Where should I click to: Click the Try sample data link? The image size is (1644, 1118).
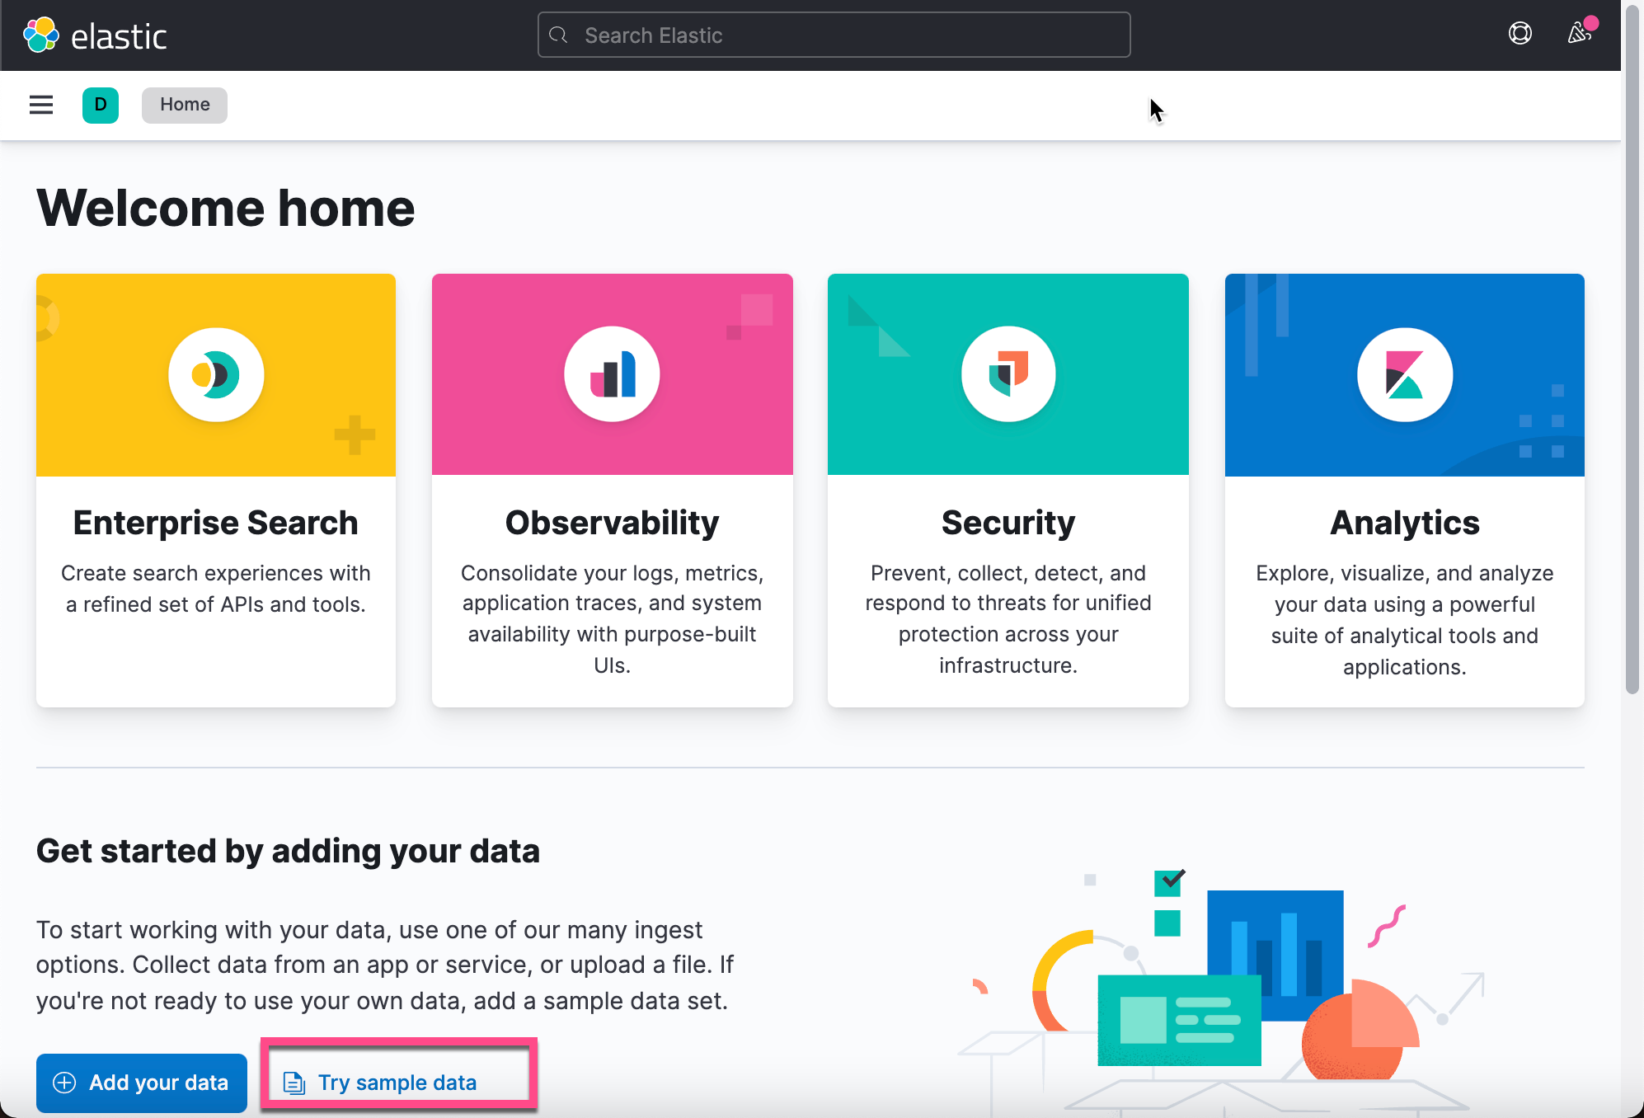point(397,1083)
